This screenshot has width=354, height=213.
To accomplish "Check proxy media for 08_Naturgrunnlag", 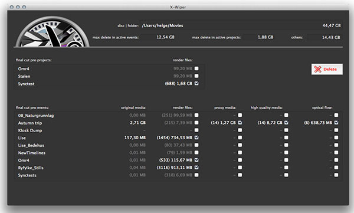I will 240,115.
